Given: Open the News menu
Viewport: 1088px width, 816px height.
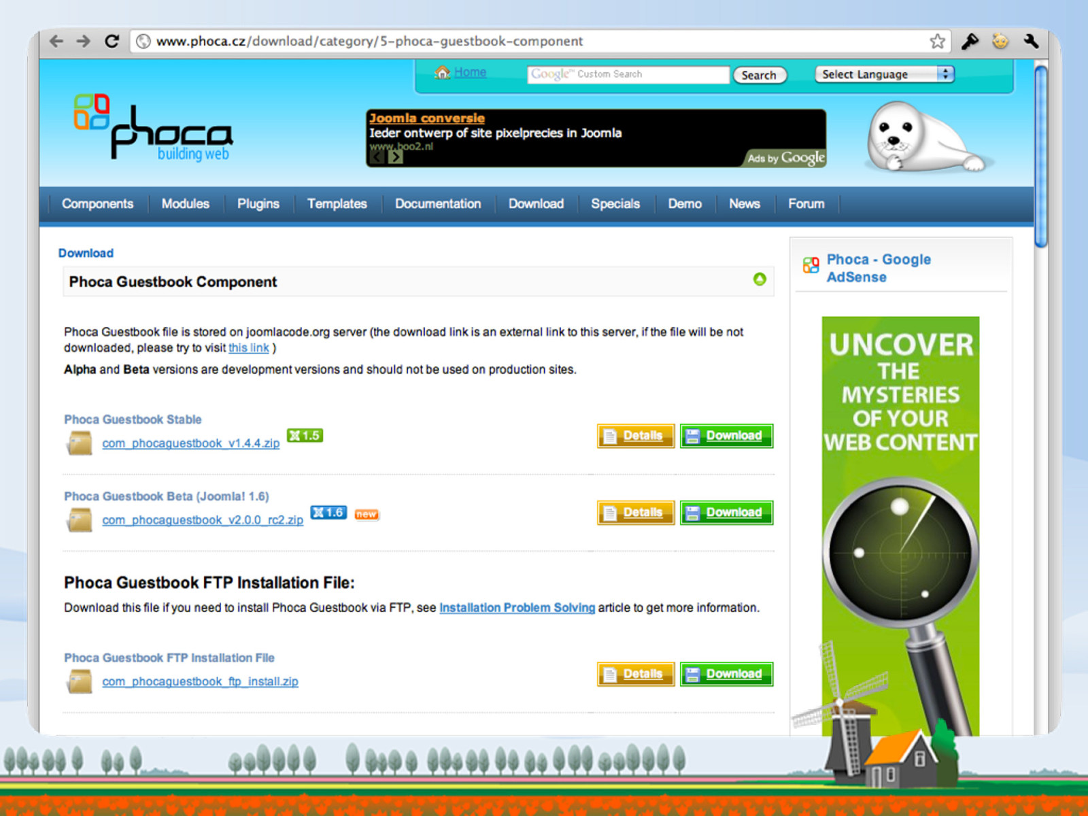Looking at the screenshot, I should pos(745,203).
